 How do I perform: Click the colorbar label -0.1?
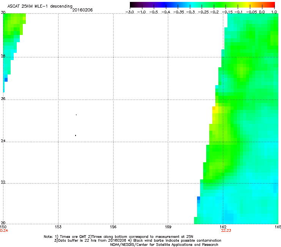238,12
